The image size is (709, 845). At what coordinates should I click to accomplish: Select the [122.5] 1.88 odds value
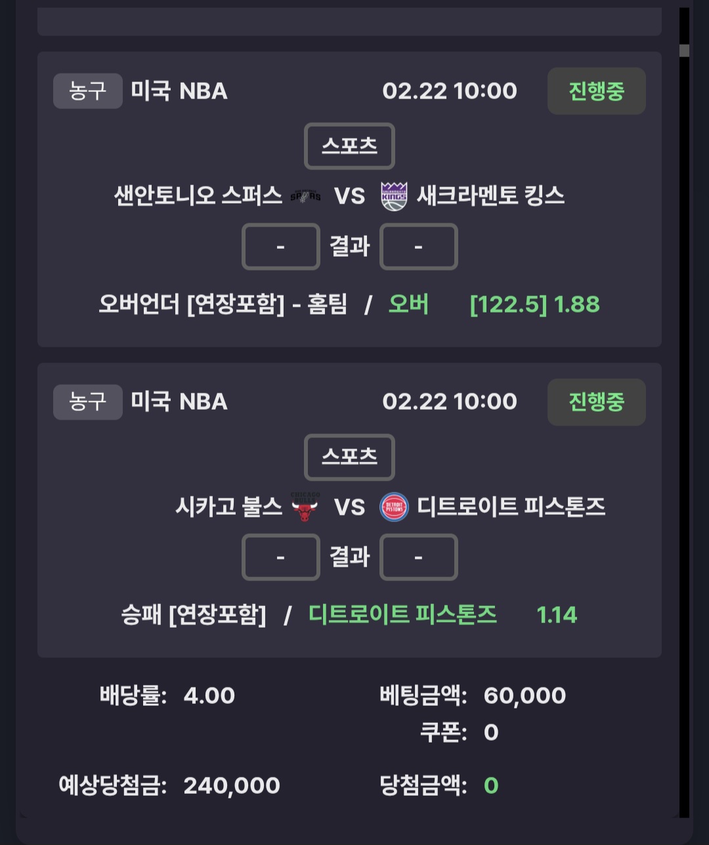pyautogui.click(x=534, y=305)
